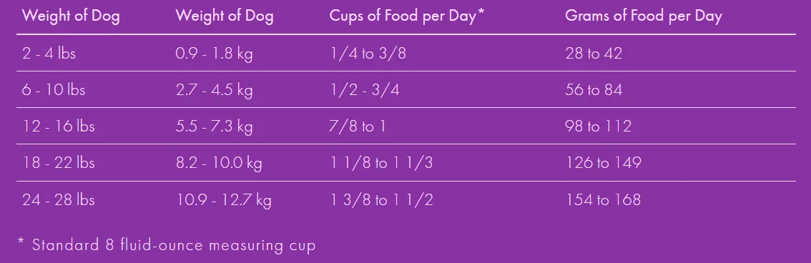Viewport: 811px width, 263px height.
Task: Select the 56 to 84 grams cell
Action: [594, 90]
